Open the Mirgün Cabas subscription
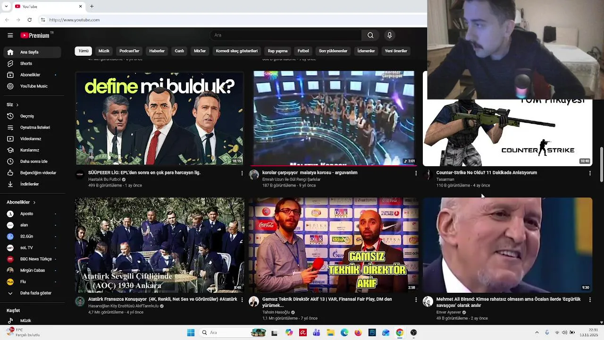The height and width of the screenshot is (340, 604). click(x=32, y=271)
